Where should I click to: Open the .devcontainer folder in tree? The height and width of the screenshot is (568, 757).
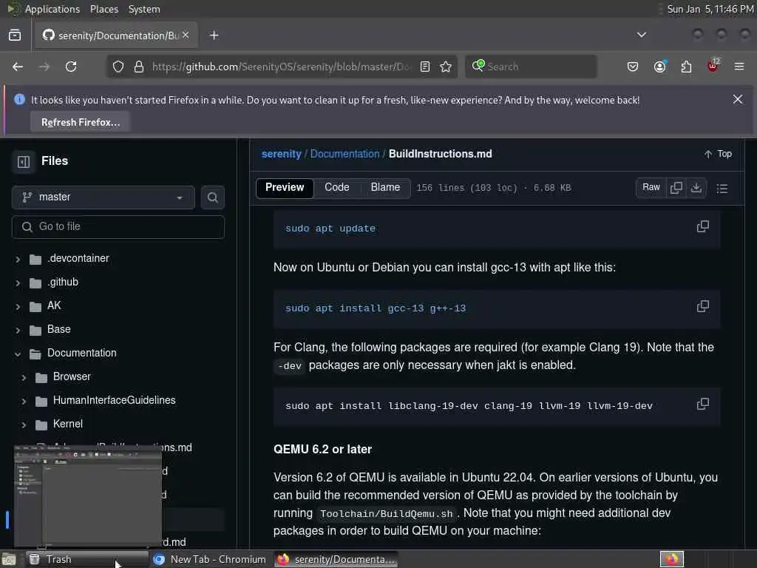tap(78, 258)
